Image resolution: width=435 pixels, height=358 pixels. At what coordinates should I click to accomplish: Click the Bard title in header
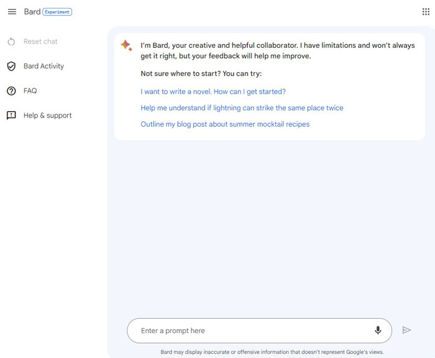(x=32, y=12)
